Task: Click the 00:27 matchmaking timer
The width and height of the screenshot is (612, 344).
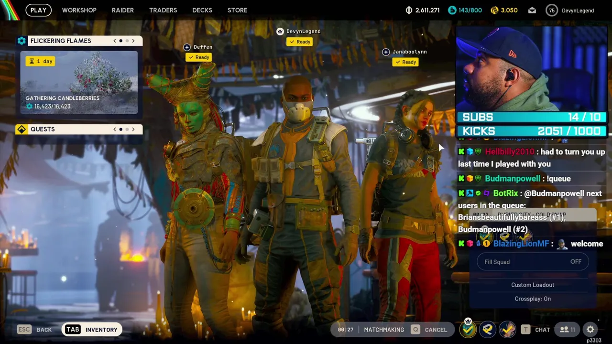Action: coord(345,330)
